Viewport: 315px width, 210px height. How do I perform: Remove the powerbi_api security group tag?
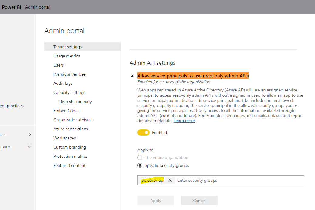tap(170, 180)
